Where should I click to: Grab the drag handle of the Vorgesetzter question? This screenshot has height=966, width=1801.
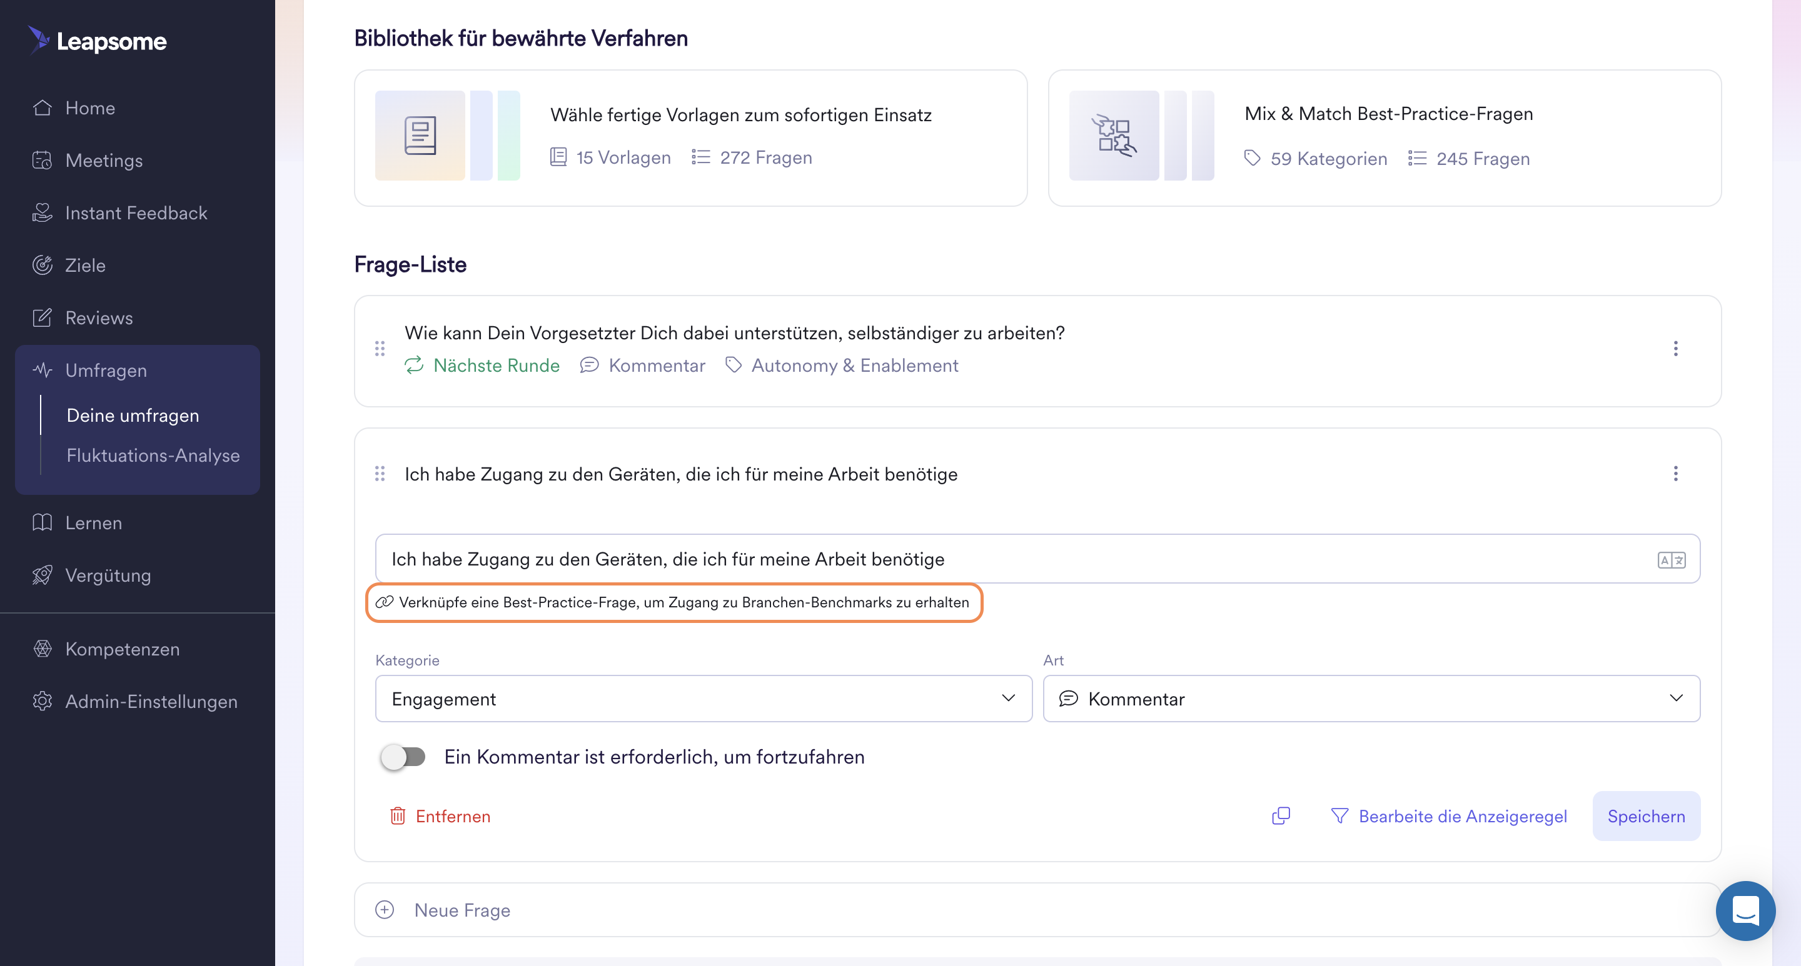click(x=380, y=348)
